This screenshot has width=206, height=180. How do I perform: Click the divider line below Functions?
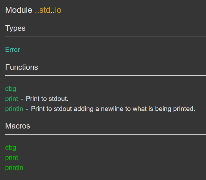pyautogui.click(x=106, y=76)
